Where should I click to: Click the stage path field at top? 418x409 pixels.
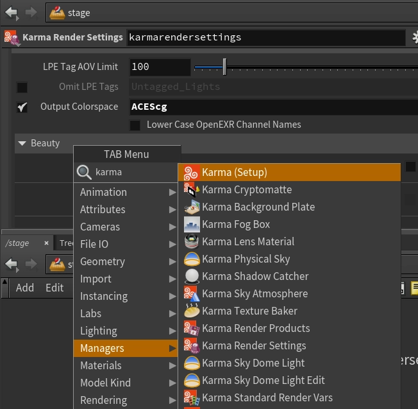(232, 13)
